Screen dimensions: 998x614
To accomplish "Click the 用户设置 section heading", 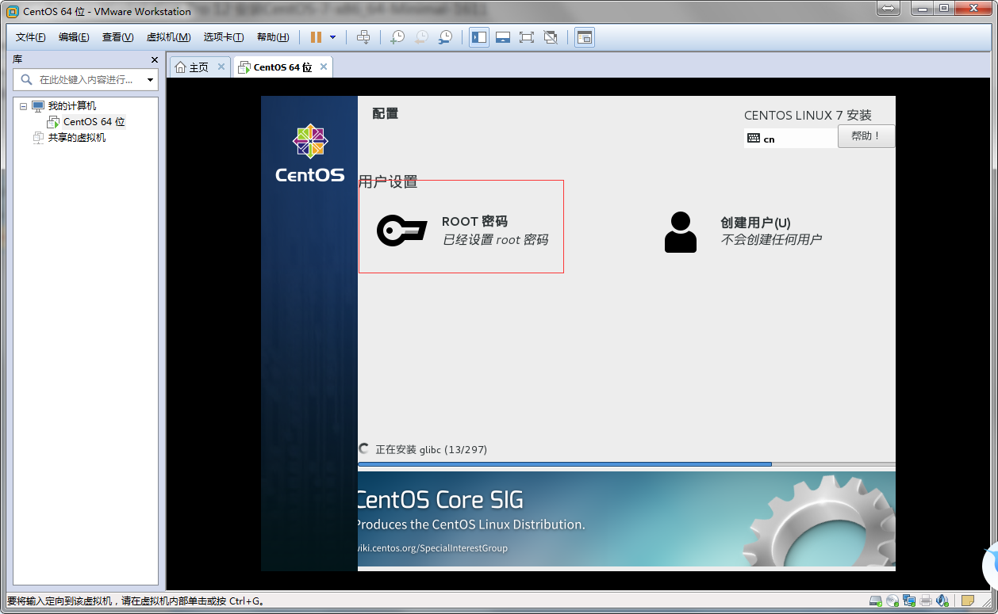I will [388, 181].
